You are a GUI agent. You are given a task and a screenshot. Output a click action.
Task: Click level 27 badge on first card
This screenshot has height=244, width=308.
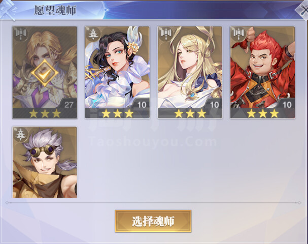point(68,104)
